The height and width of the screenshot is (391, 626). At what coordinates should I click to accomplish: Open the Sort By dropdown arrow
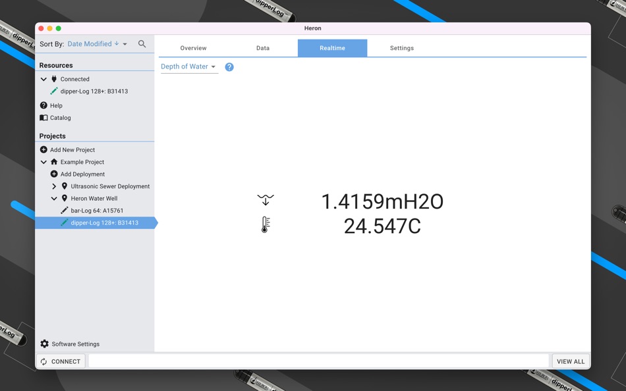click(125, 44)
